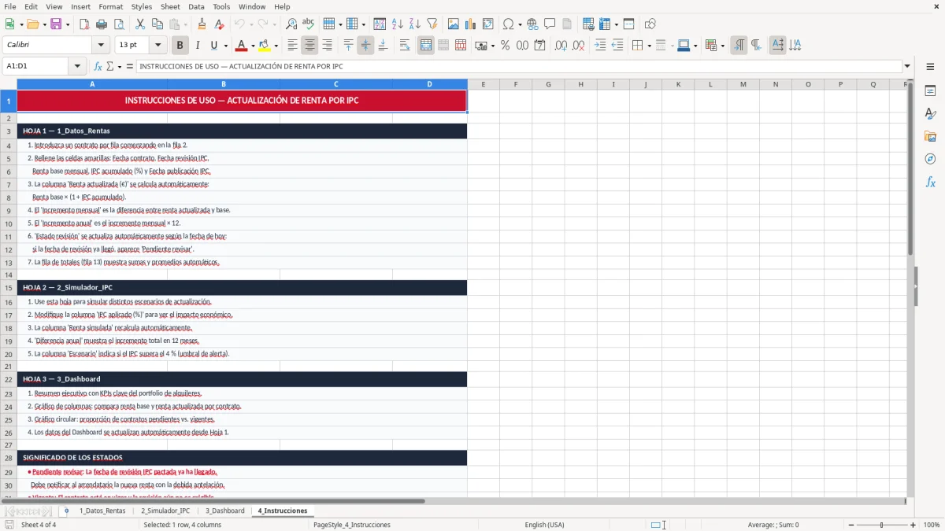Increase indent

[600, 46]
